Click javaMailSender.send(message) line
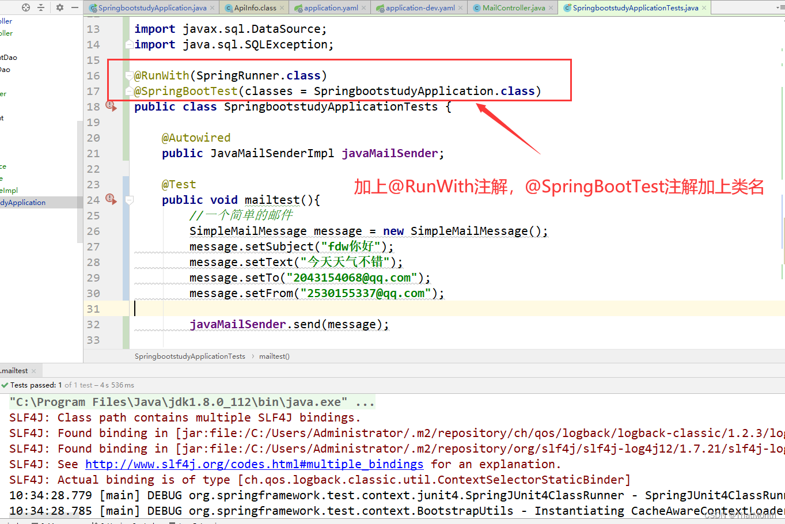The height and width of the screenshot is (524, 785). pyautogui.click(x=289, y=324)
